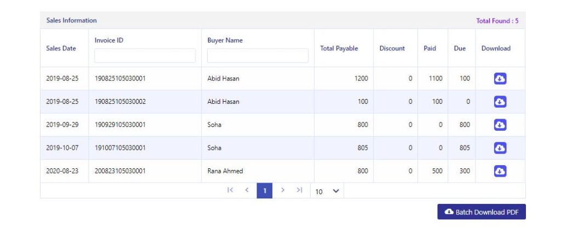Go to previous page arrow
Viewport: 561px width, 234px height.
pyautogui.click(x=247, y=190)
